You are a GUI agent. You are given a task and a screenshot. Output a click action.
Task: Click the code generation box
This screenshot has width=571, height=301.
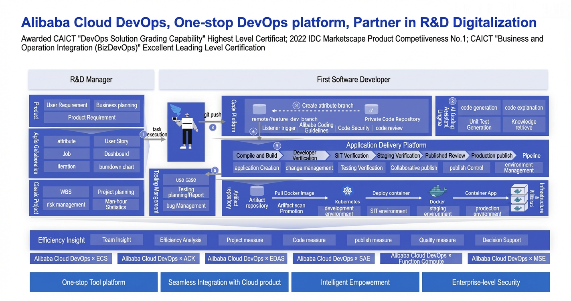click(479, 108)
